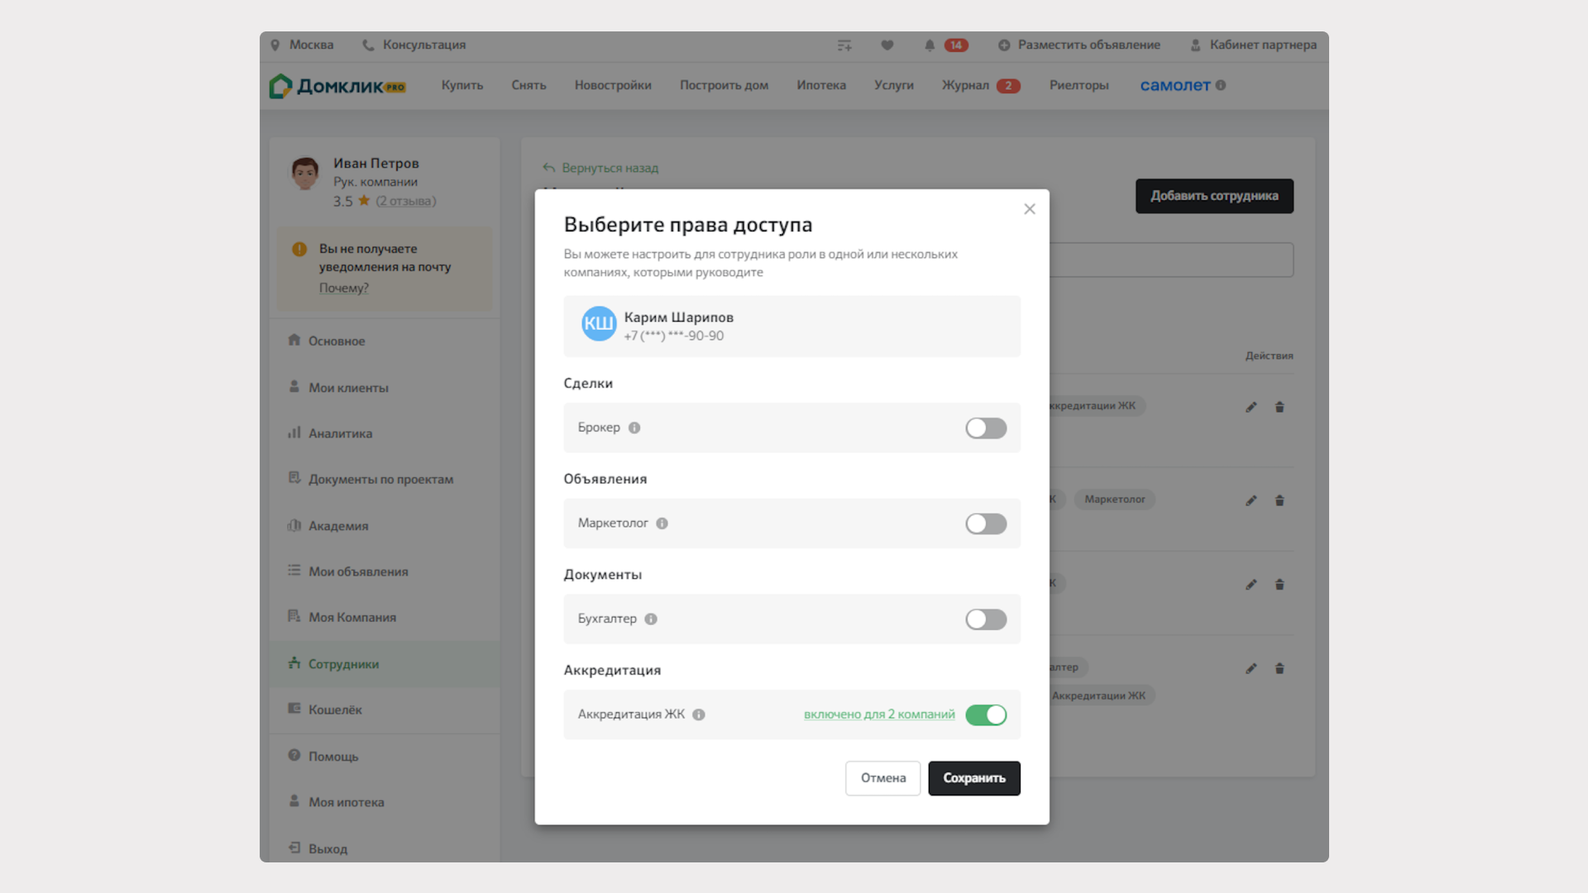The width and height of the screenshot is (1588, 893).
Task: Click the Добавить сотрудника button
Action: [1214, 196]
